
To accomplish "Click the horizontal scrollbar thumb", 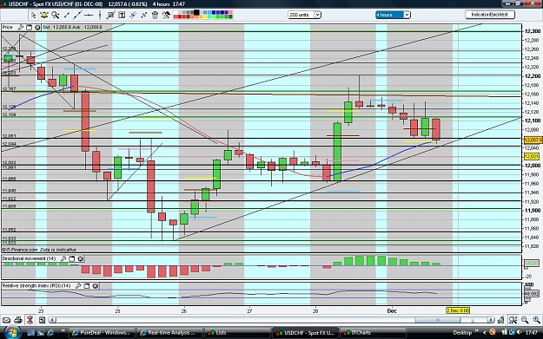I will (x=438, y=320).
